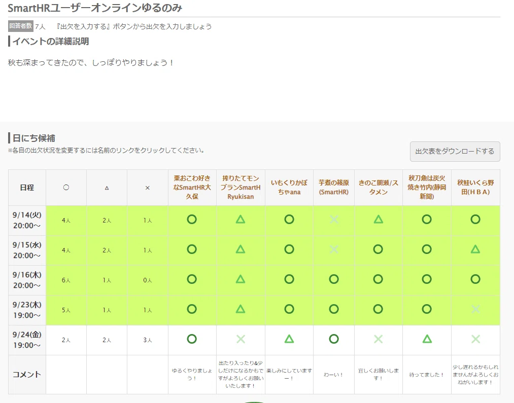Click the 出欠表をダウンロードする button

pos(455,151)
